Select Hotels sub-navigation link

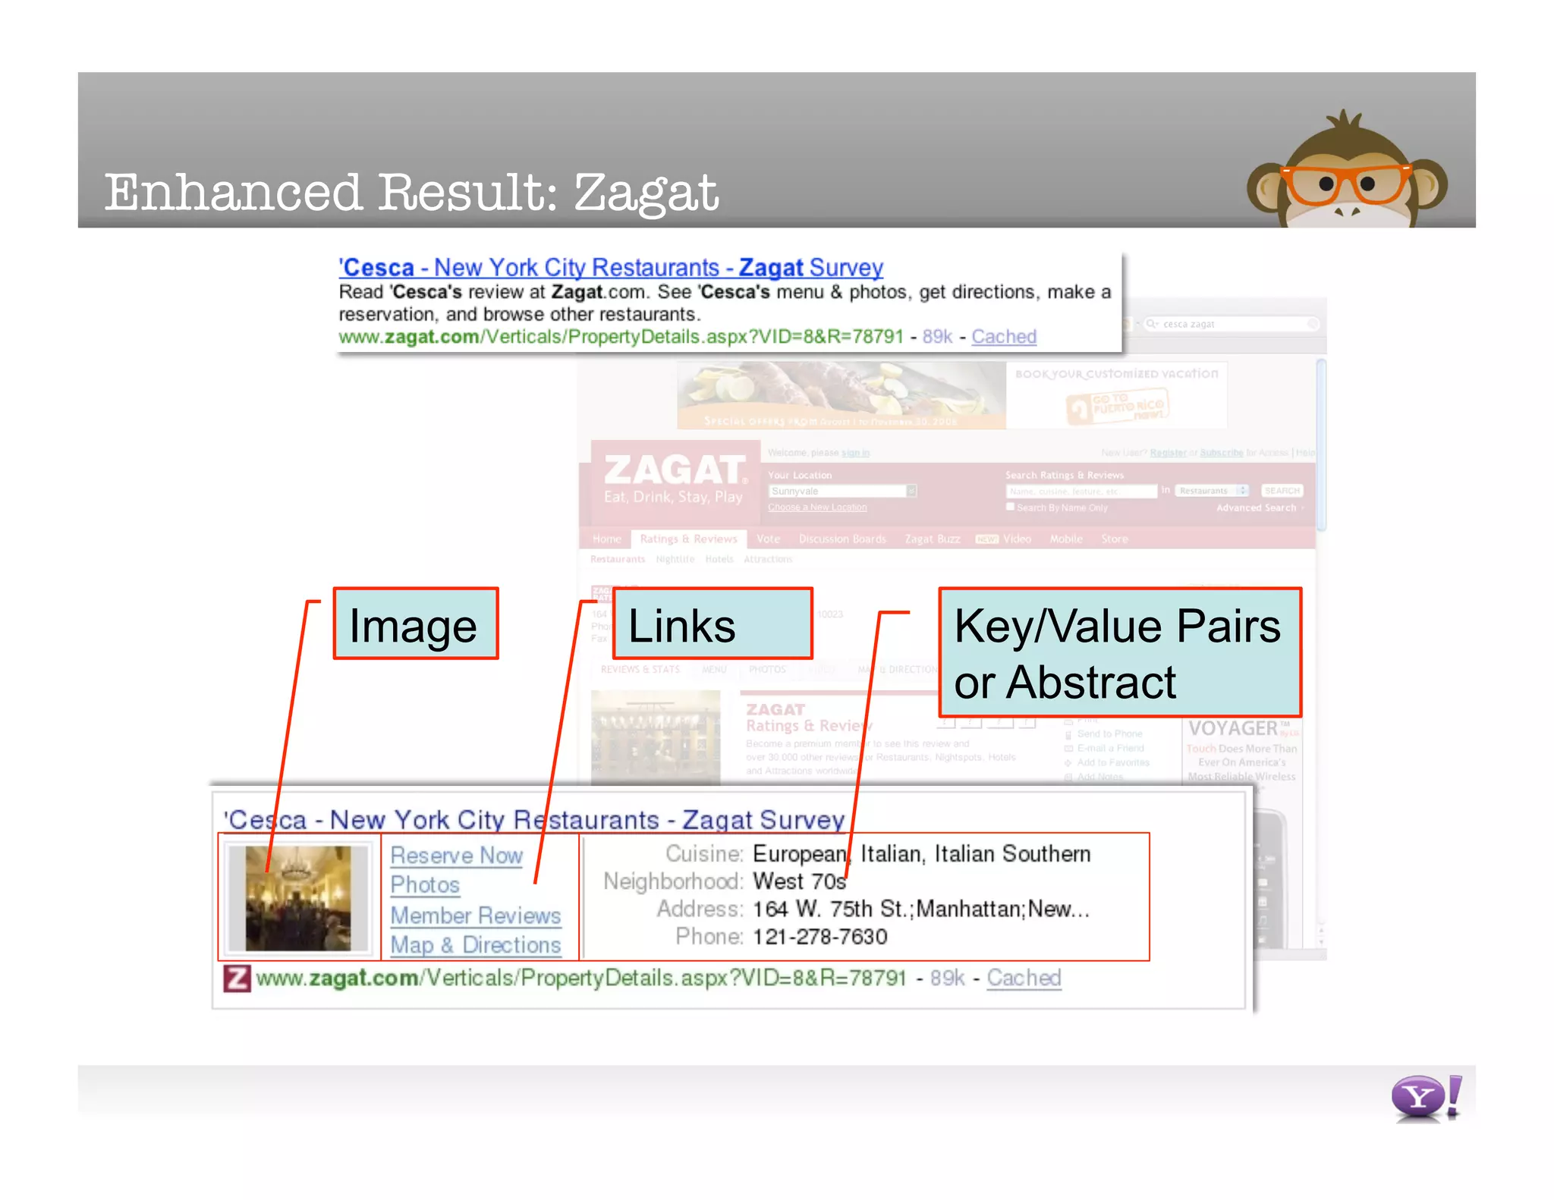719,559
